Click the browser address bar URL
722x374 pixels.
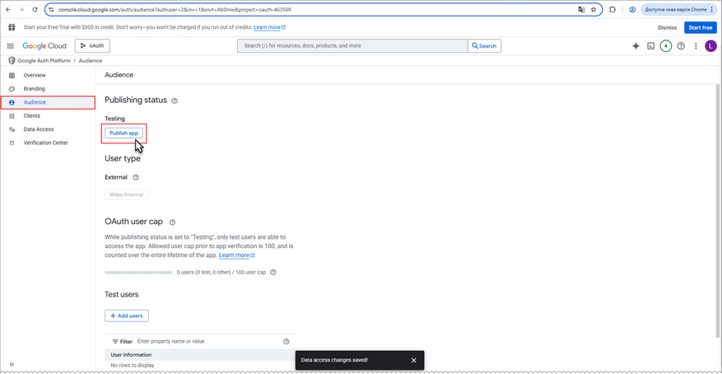[175, 9]
